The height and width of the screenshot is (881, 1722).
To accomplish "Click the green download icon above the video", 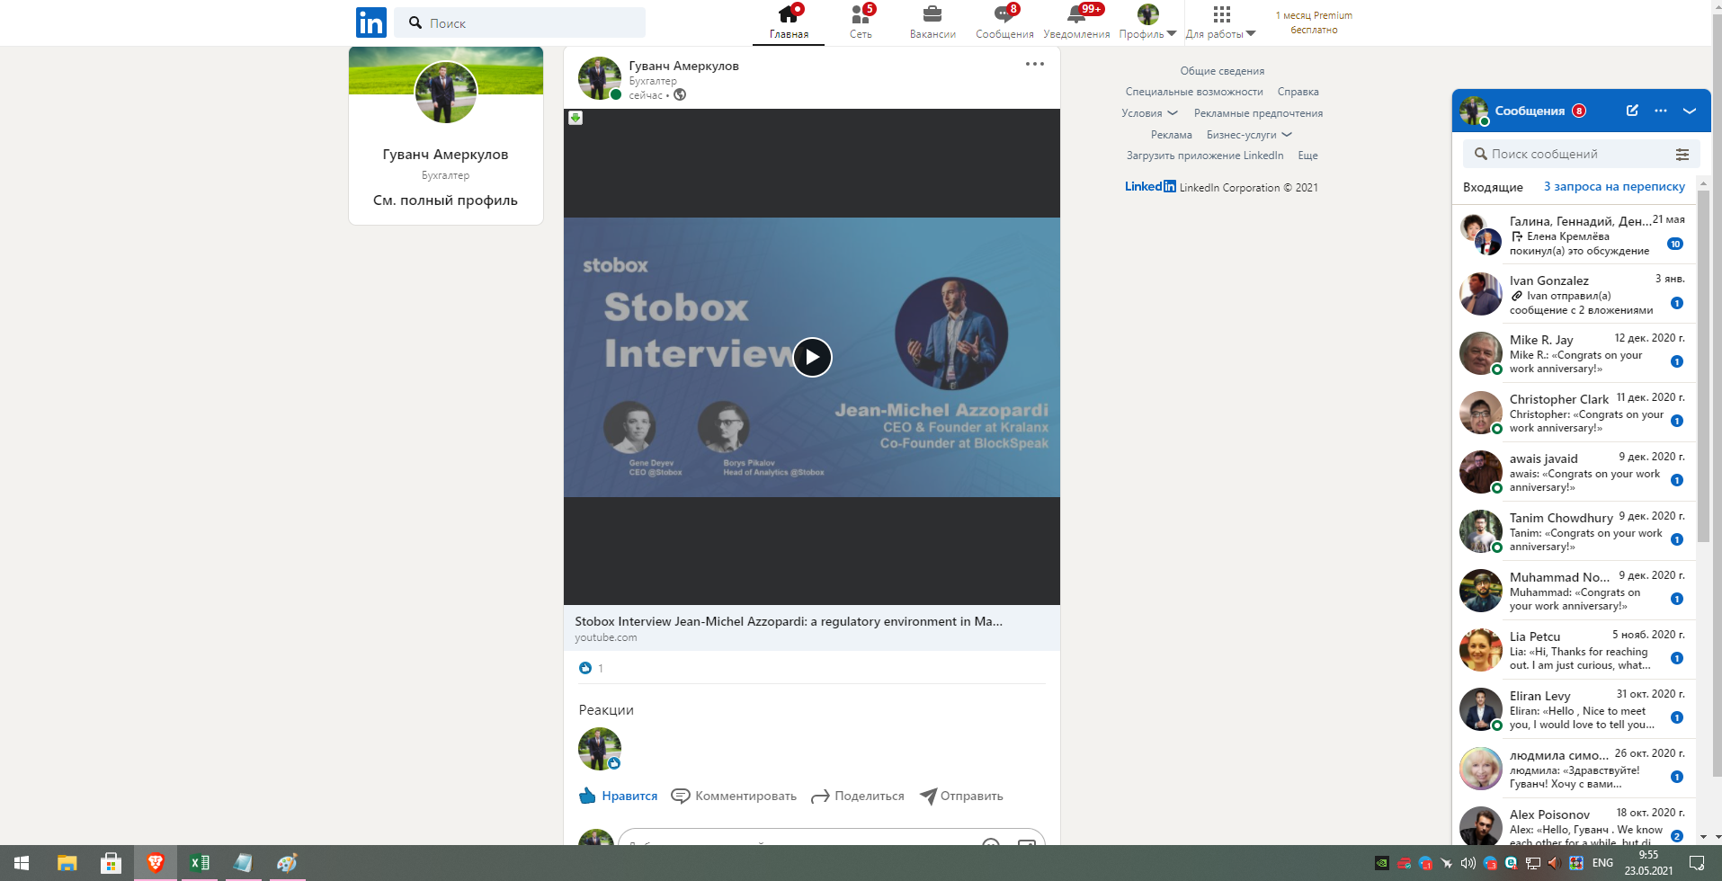I will click(575, 118).
